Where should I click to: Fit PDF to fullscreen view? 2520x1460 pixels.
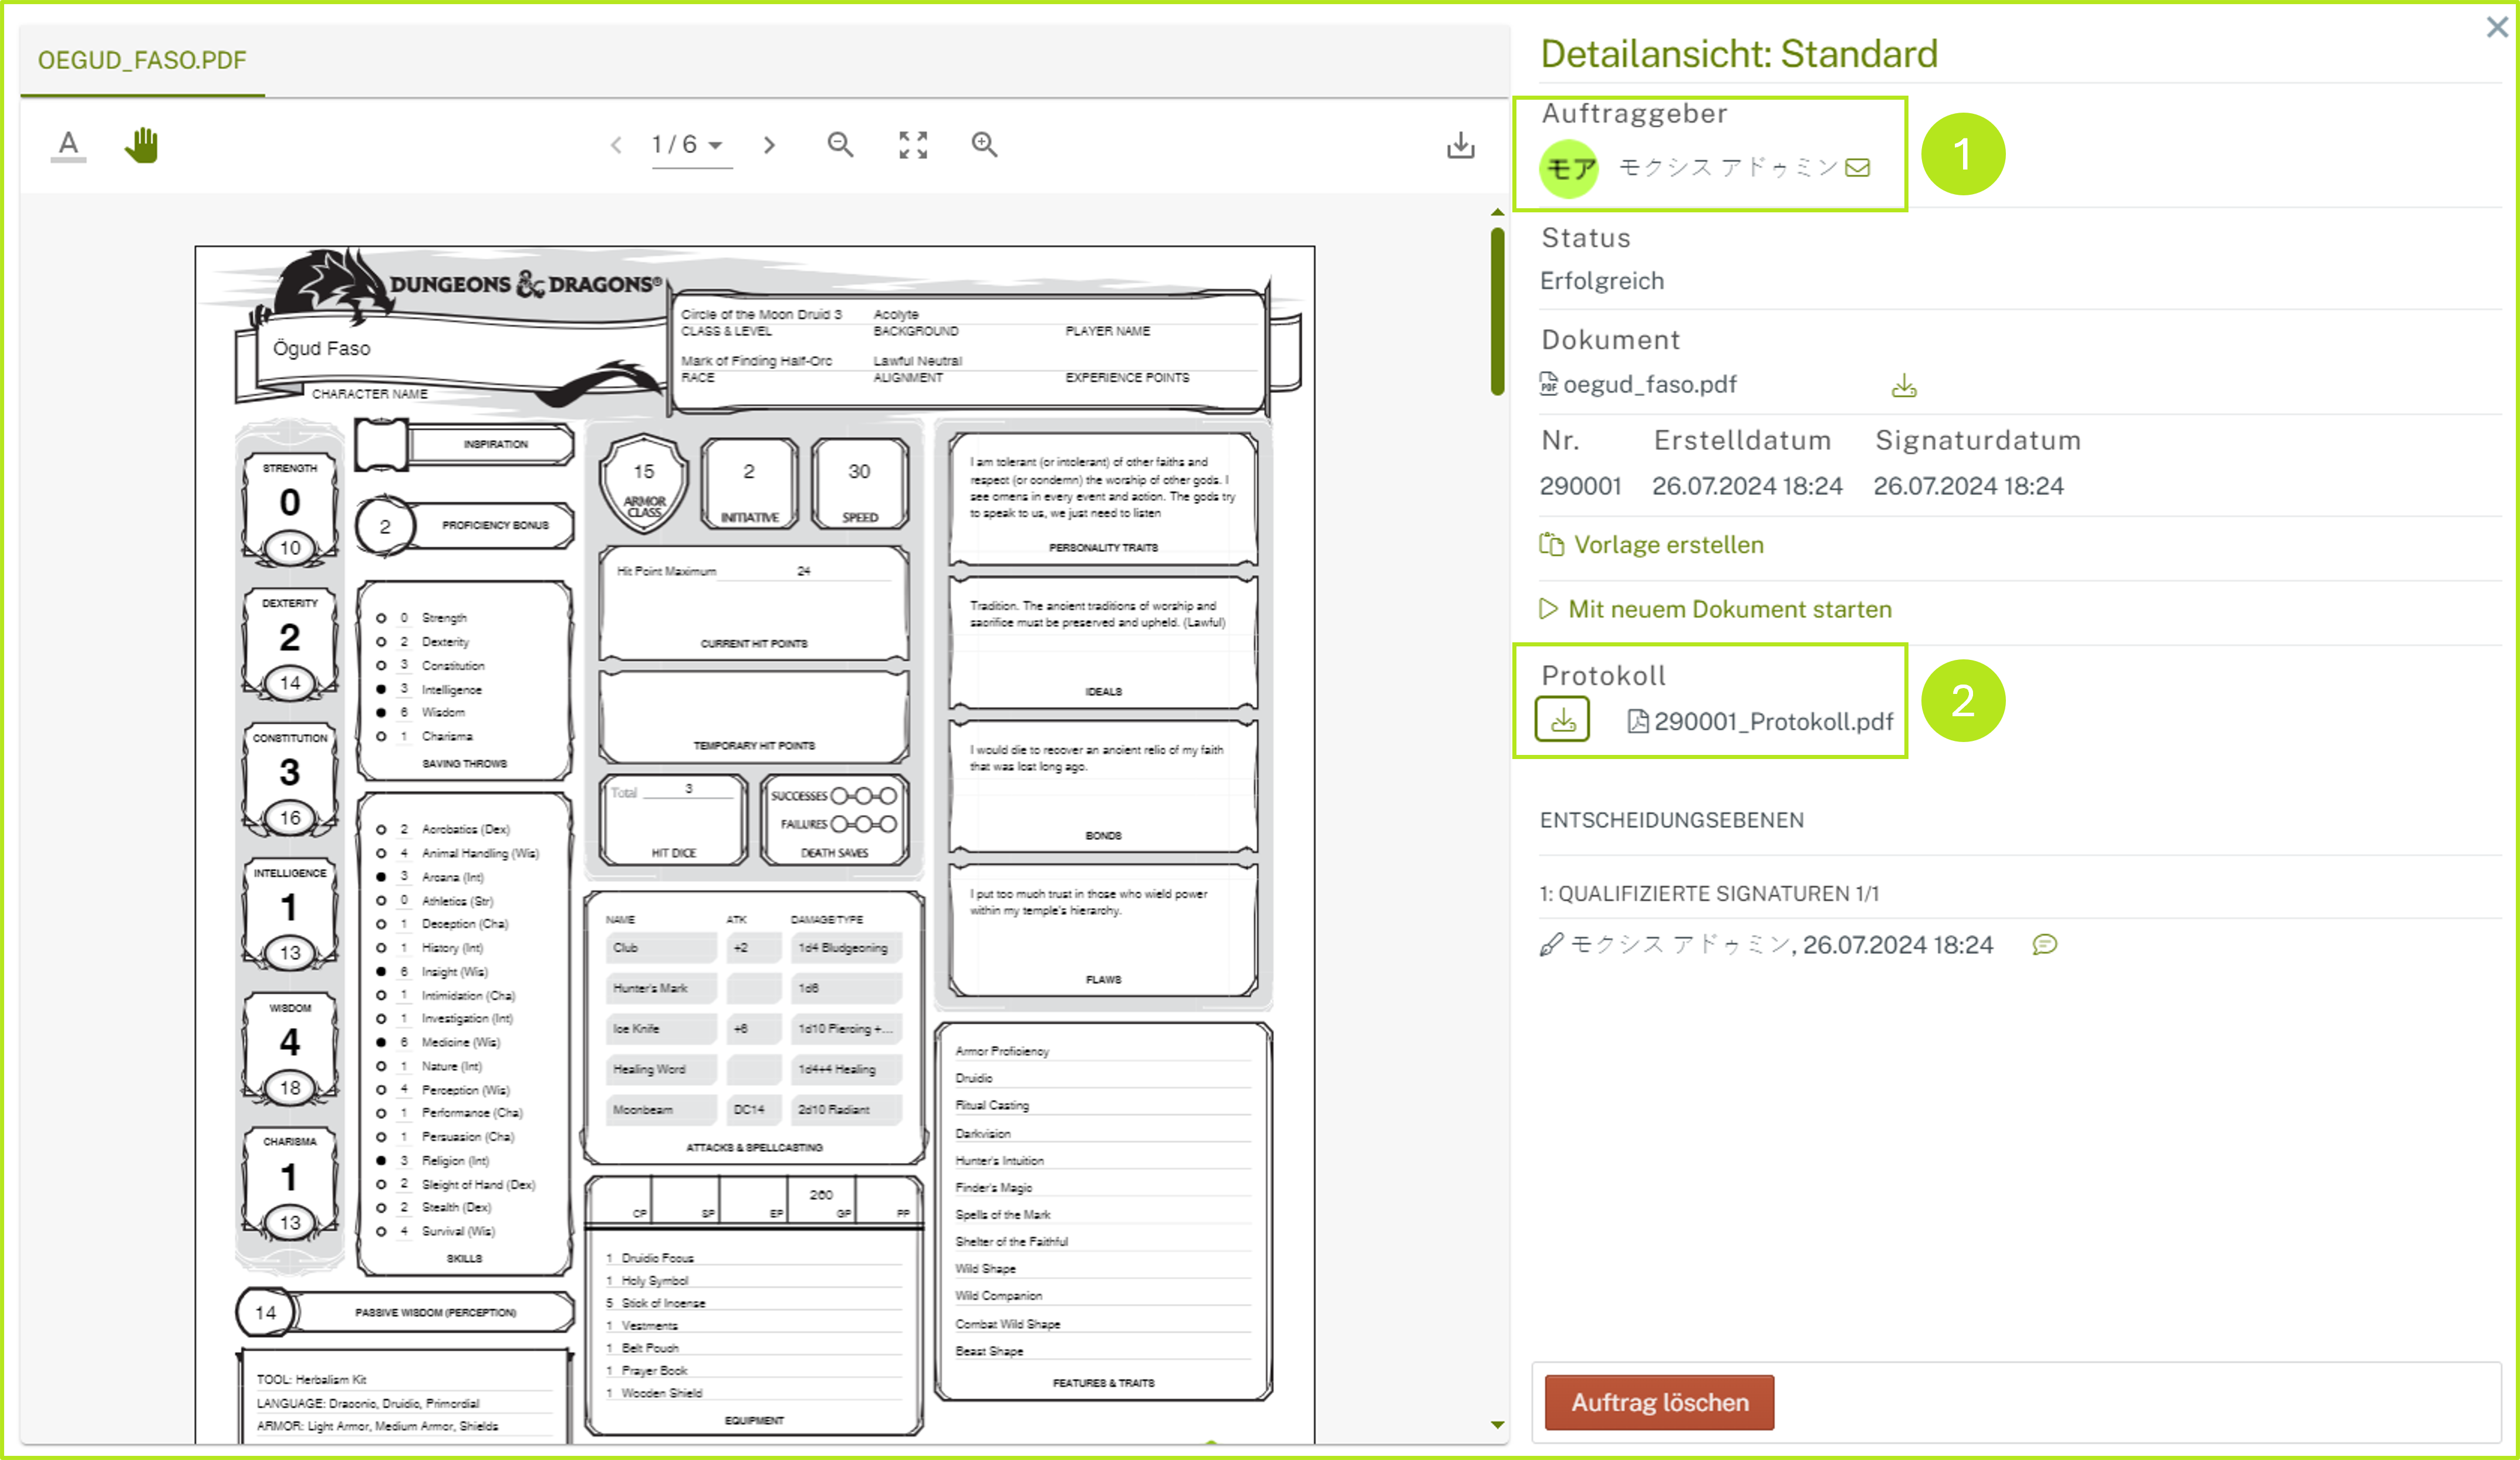point(912,145)
